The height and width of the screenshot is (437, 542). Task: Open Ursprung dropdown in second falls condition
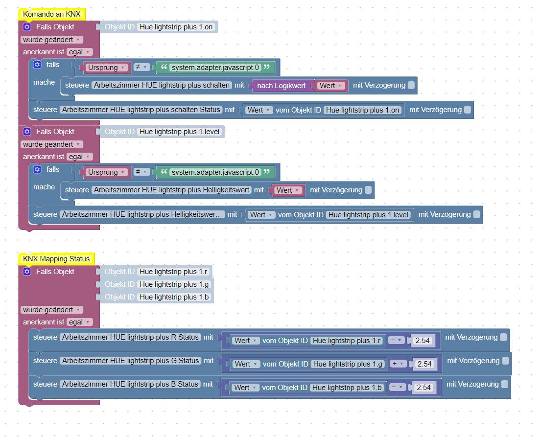coord(107,172)
